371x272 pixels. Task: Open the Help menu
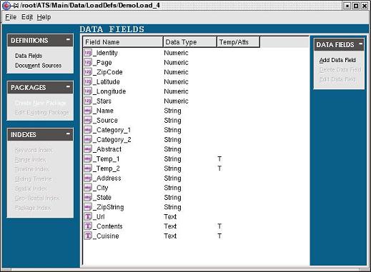pyautogui.click(x=44, y=17)
